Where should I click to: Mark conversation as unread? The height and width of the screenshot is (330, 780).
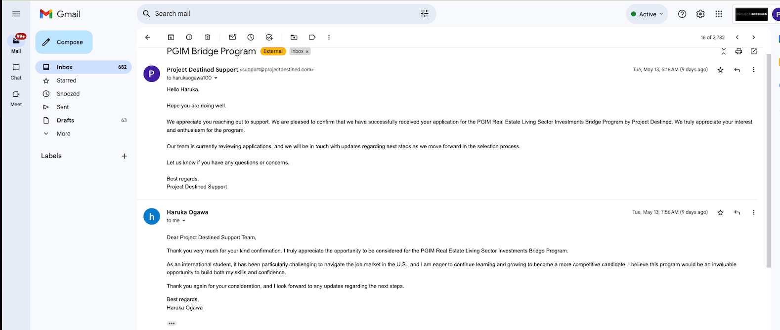[232, 37]
